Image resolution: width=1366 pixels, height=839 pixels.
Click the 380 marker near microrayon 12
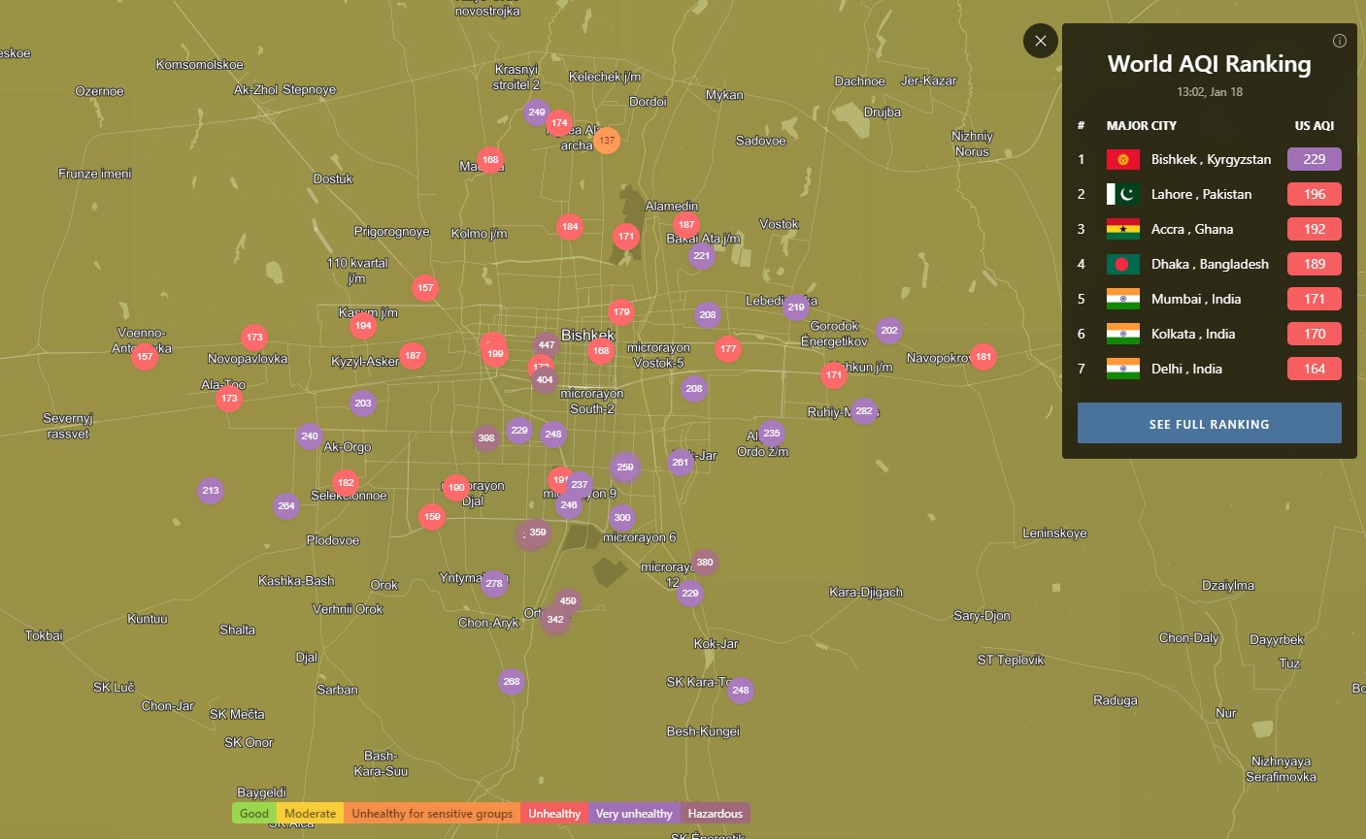point(705,563)
